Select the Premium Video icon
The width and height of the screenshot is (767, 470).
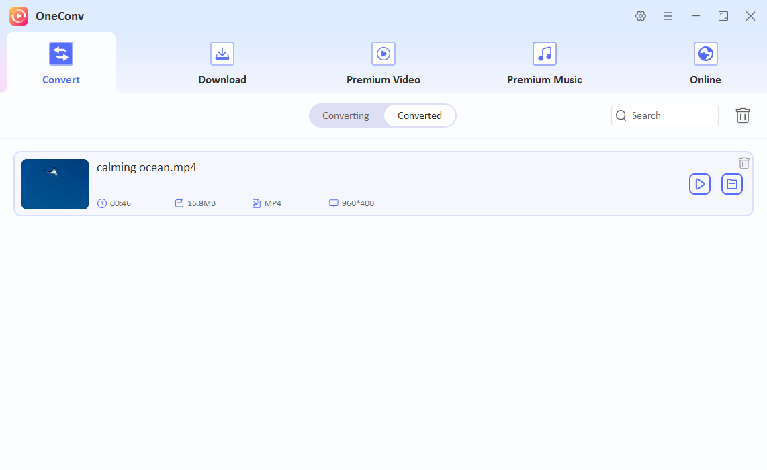(x=383, y=53)
